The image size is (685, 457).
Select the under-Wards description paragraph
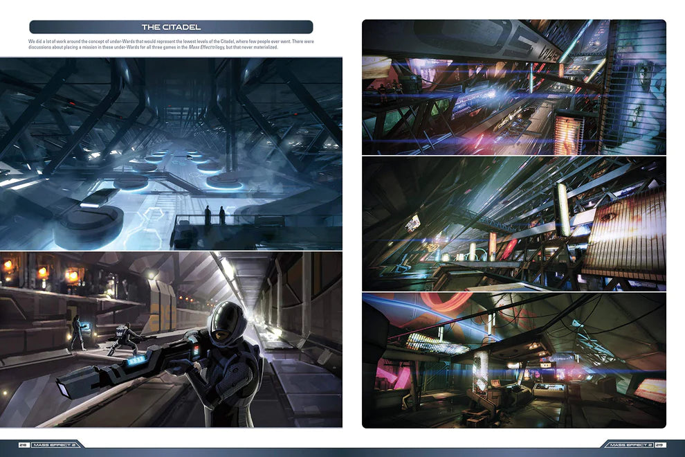pyautogui.click(x=172, y=44)
